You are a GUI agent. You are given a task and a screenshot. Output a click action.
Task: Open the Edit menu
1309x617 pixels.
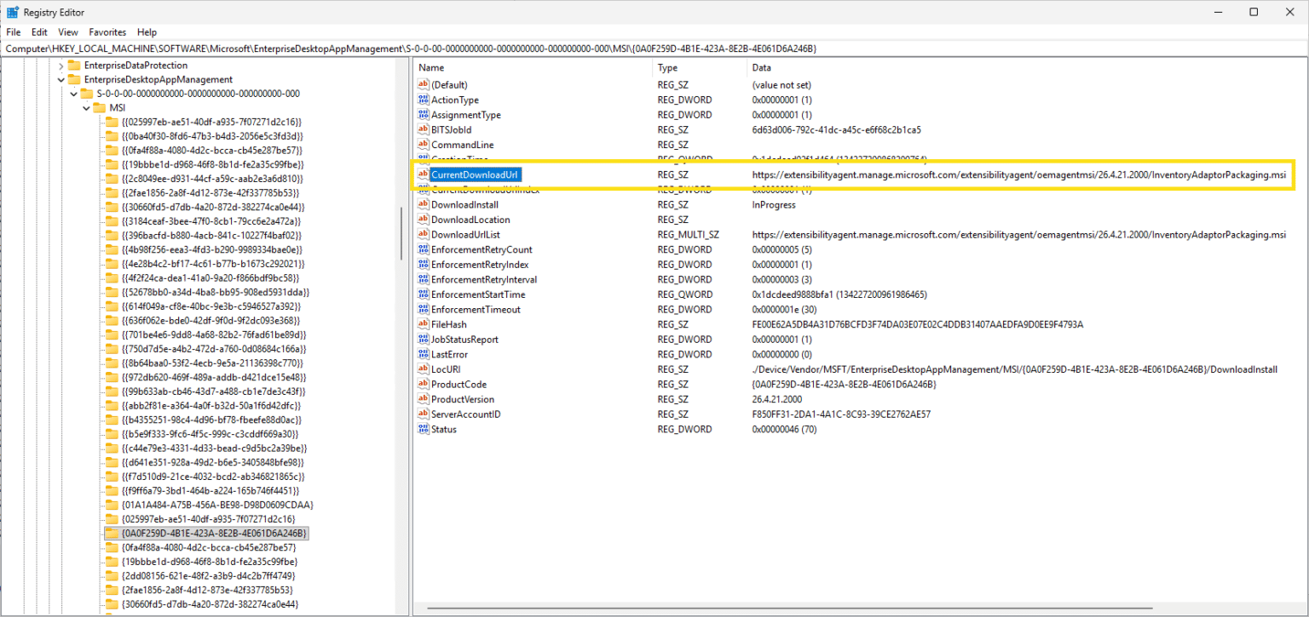click(39, 32)
